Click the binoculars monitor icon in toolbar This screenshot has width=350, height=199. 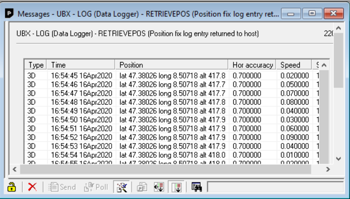[197, 187]
